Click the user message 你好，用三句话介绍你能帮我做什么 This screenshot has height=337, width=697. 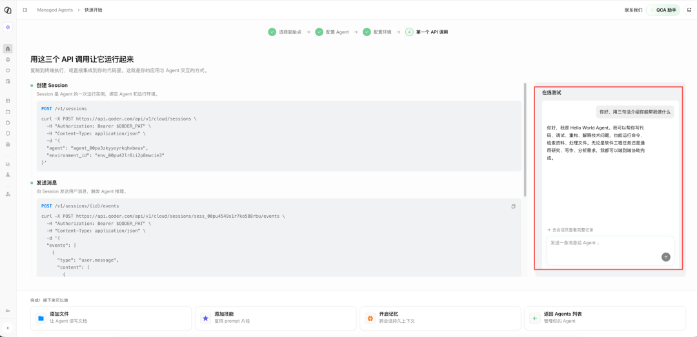[x=635, y=112]
